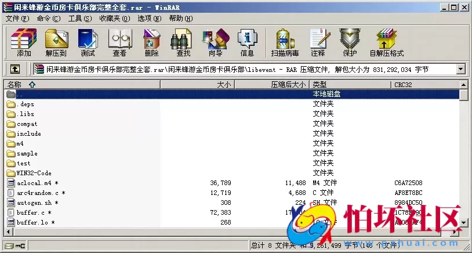
Task: Open the Commands (命令) menu
Action: [x=49, y=19]
